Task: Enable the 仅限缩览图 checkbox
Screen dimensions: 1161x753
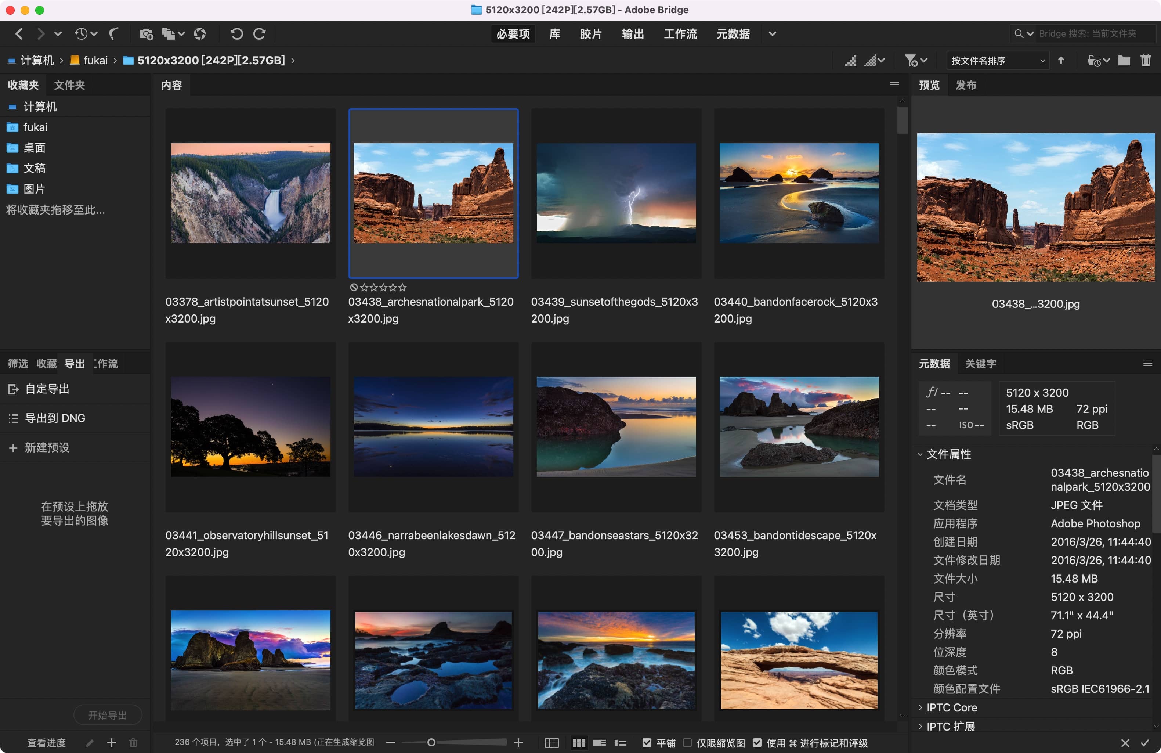Action: click(687, 743)
